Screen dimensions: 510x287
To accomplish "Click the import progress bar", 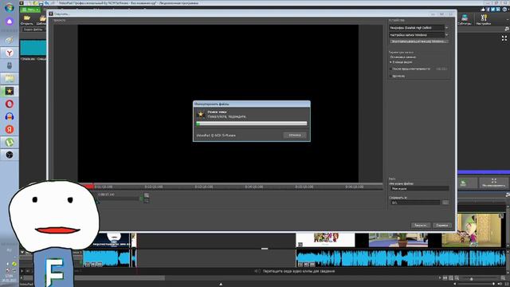I will coord(252,124).
